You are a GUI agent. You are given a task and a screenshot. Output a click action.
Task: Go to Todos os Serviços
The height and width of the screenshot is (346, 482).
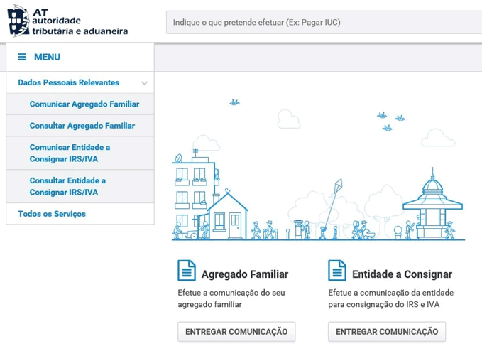[x=52, y=214]
